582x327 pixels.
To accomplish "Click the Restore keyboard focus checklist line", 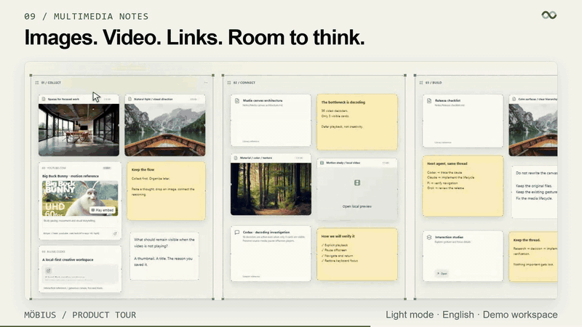I will pyautogui.click(x=340, y=261).
